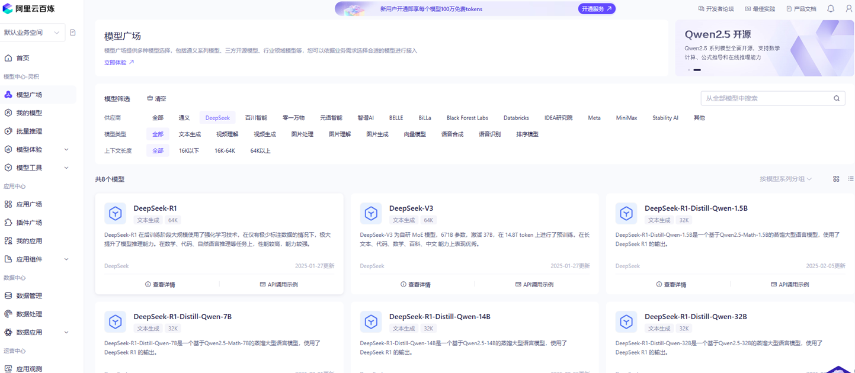Click the DeepSeek-R1 model cube icon
This screenshot has width=855, height=373.
[x=116, y=213]
